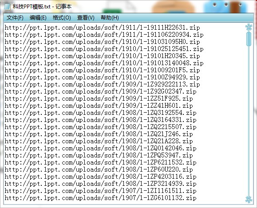This screenshot has height=208, width=257.
Task: Click the scroll-down flower arrow
Action: point(249,200)
